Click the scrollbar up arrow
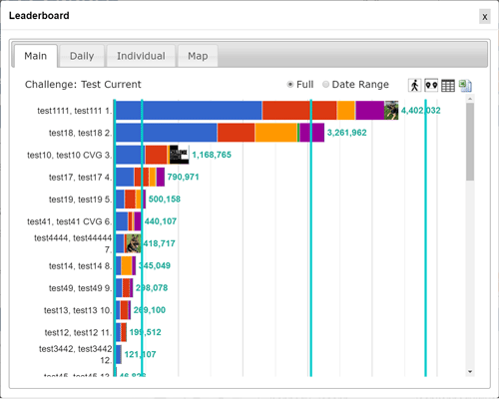Image resolution: width=499 pixels, height=399 pixels. point(470,99)
